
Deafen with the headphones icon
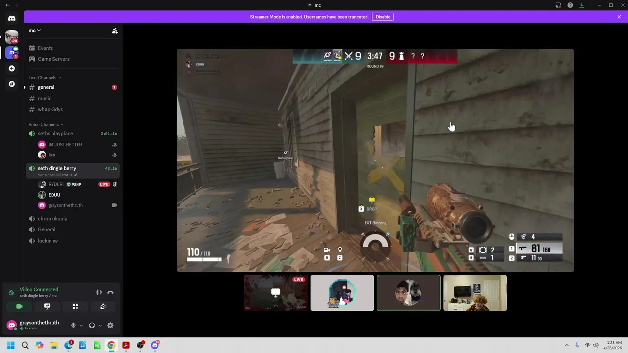[x=92, y=325]
